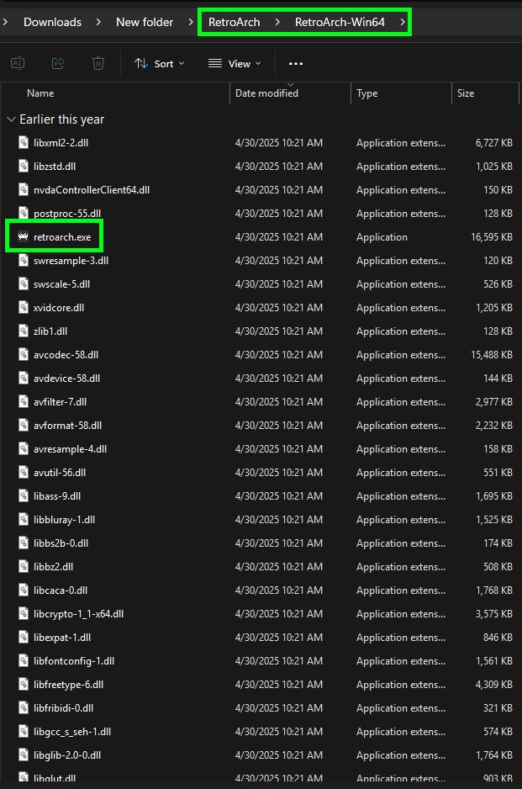The width and height of the screenshot is (522, 789).
Task: Click the 2,977 KB size cell
Action: tap(493, 401)
